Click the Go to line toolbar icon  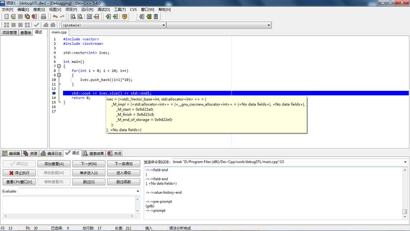pos(96,16)
